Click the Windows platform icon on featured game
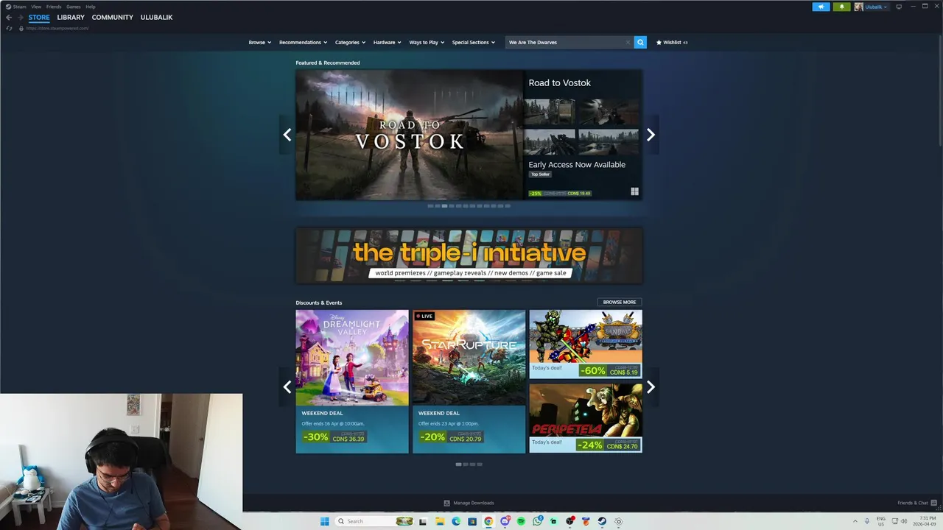The height and width of the screenshot is (530, 943). [634, 191]
